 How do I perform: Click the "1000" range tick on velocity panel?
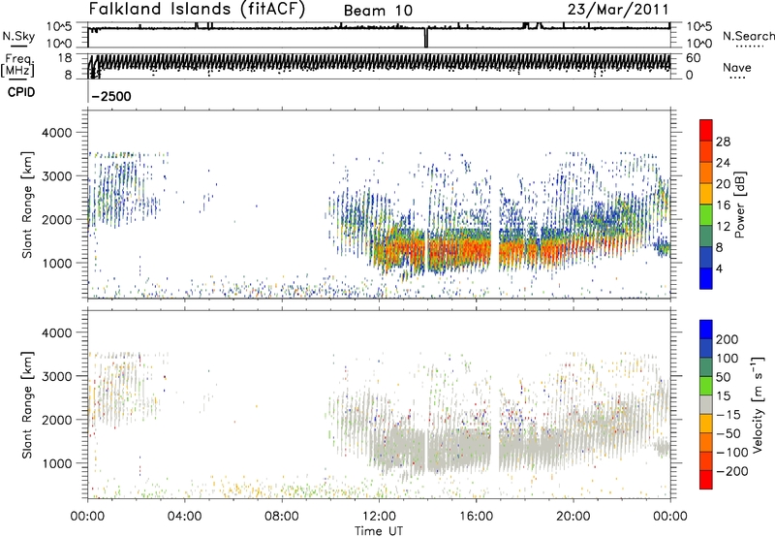pos(57,463)
